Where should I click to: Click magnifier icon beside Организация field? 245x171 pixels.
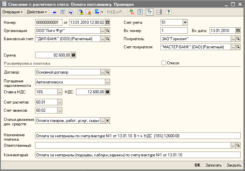coord(108,31)
